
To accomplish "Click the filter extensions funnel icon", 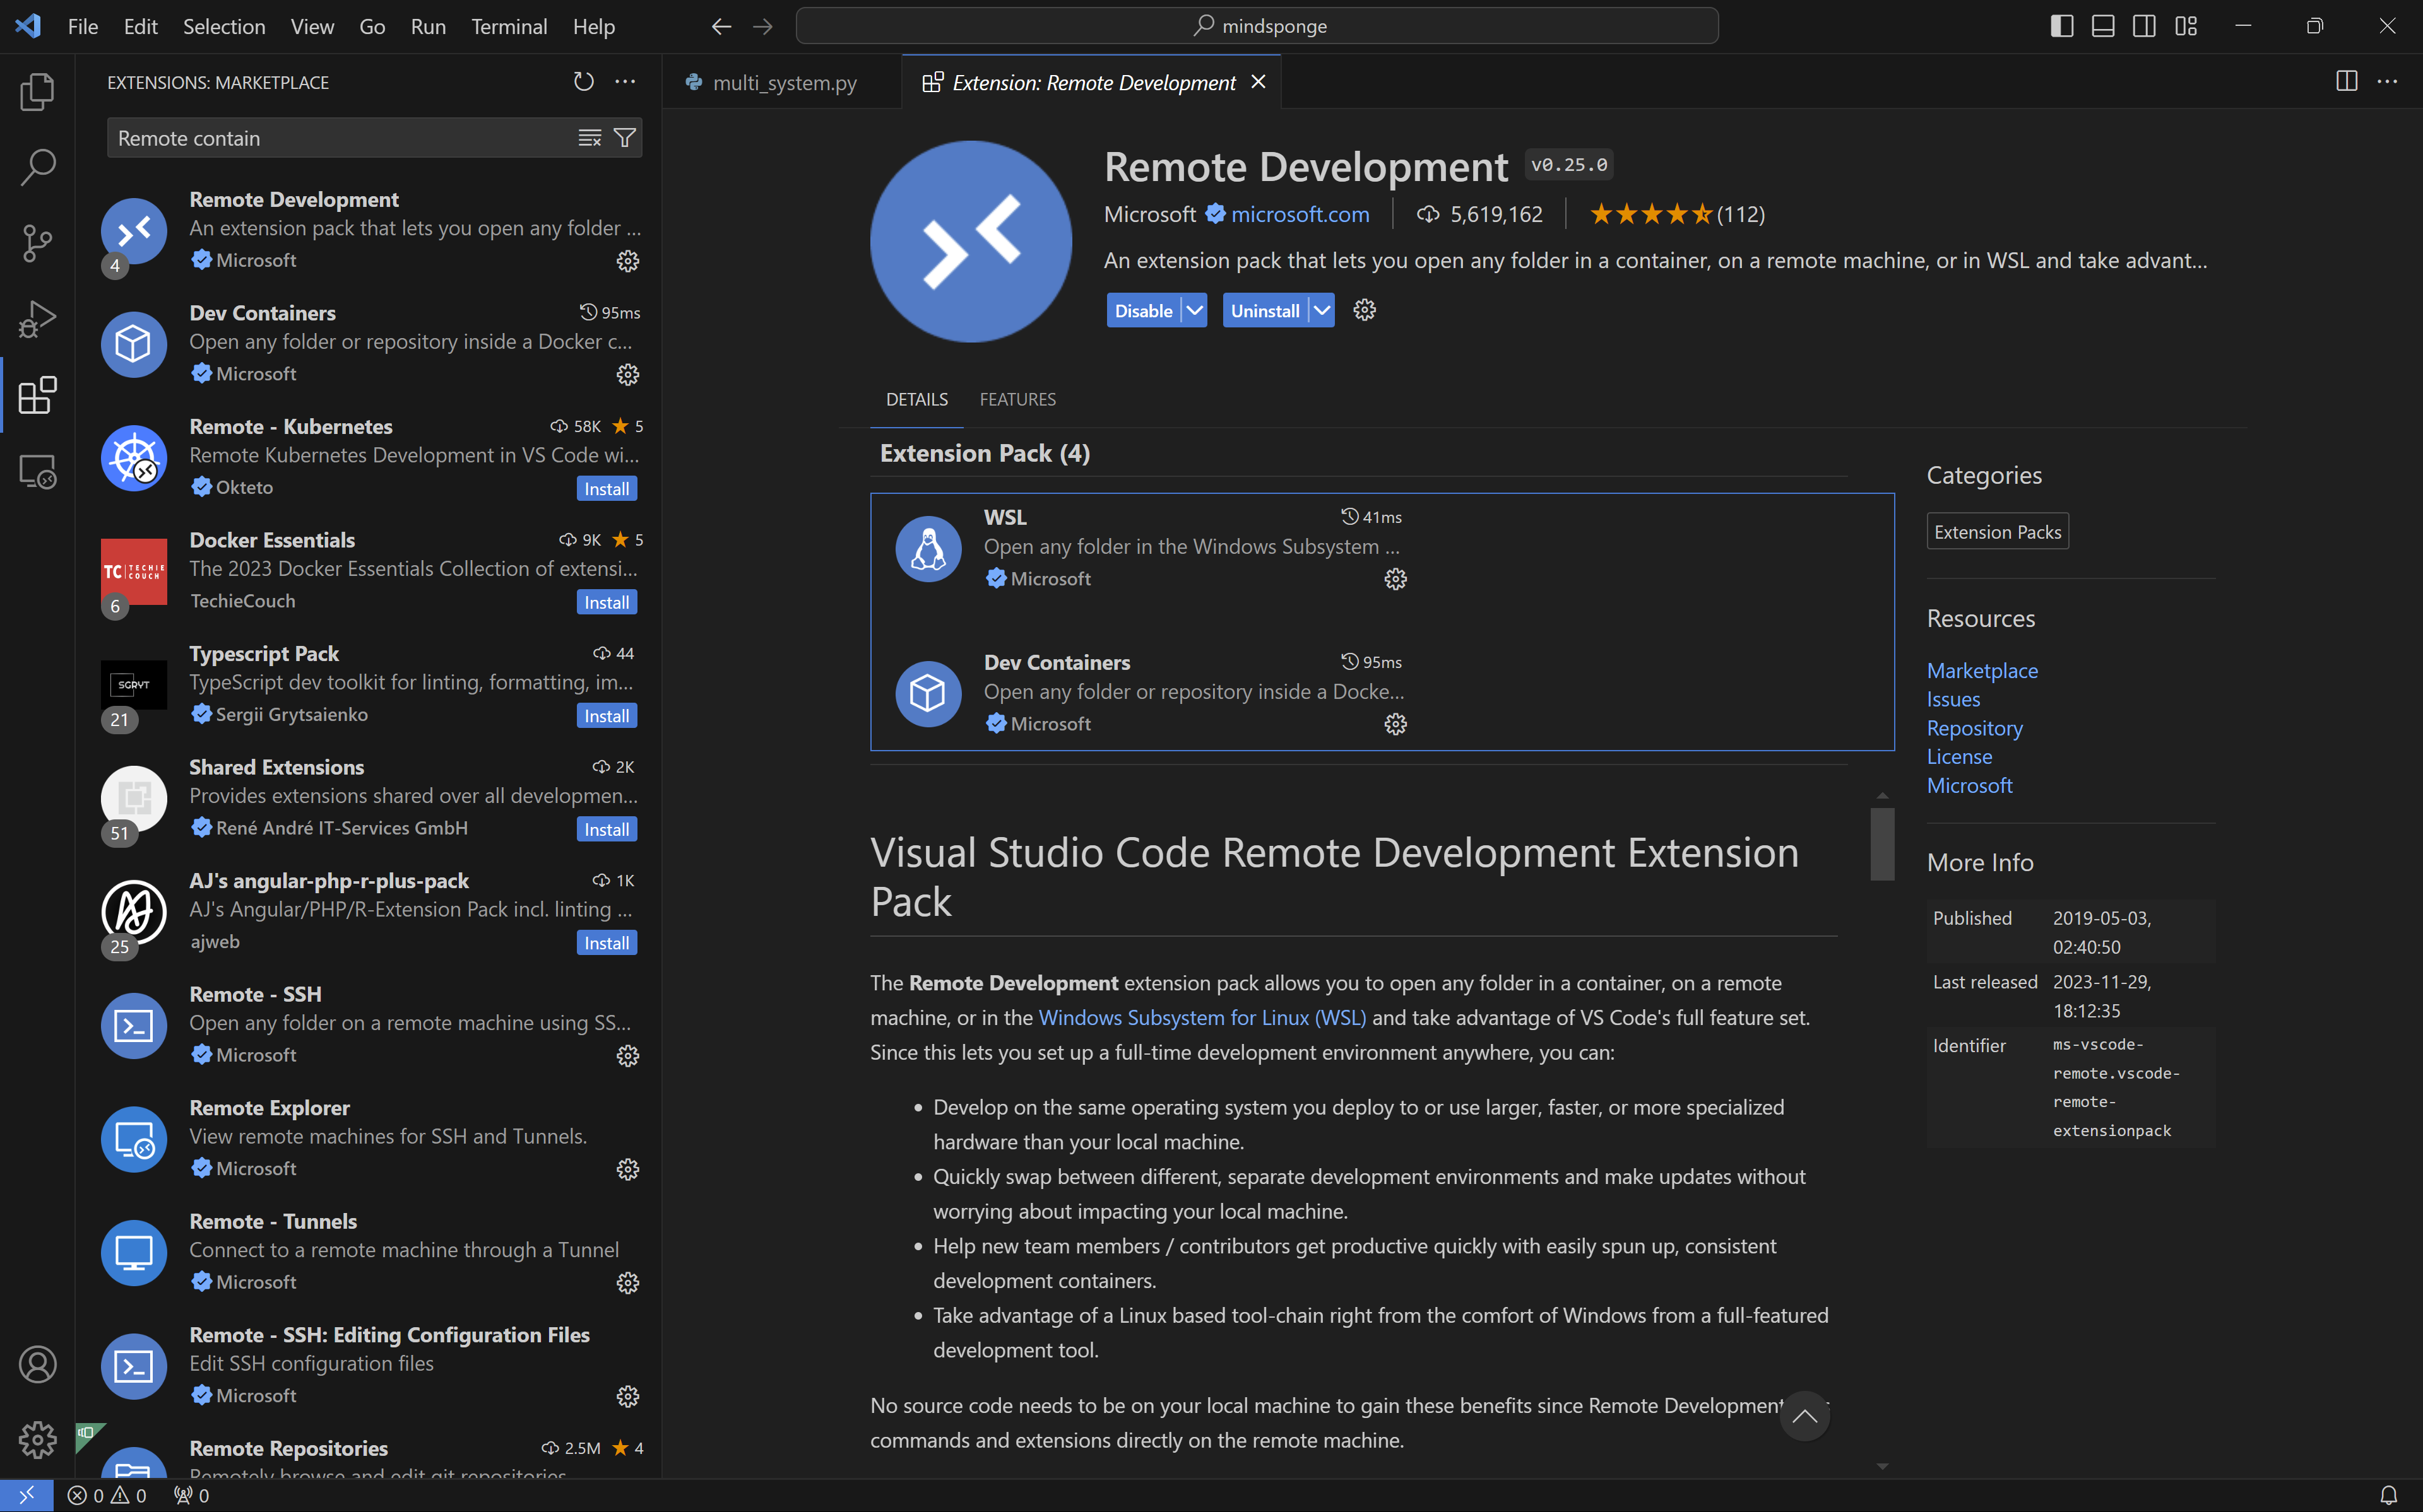I will 624,138.
